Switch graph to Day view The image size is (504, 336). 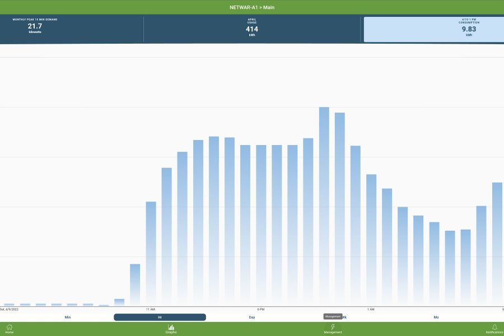coord(252,317)
